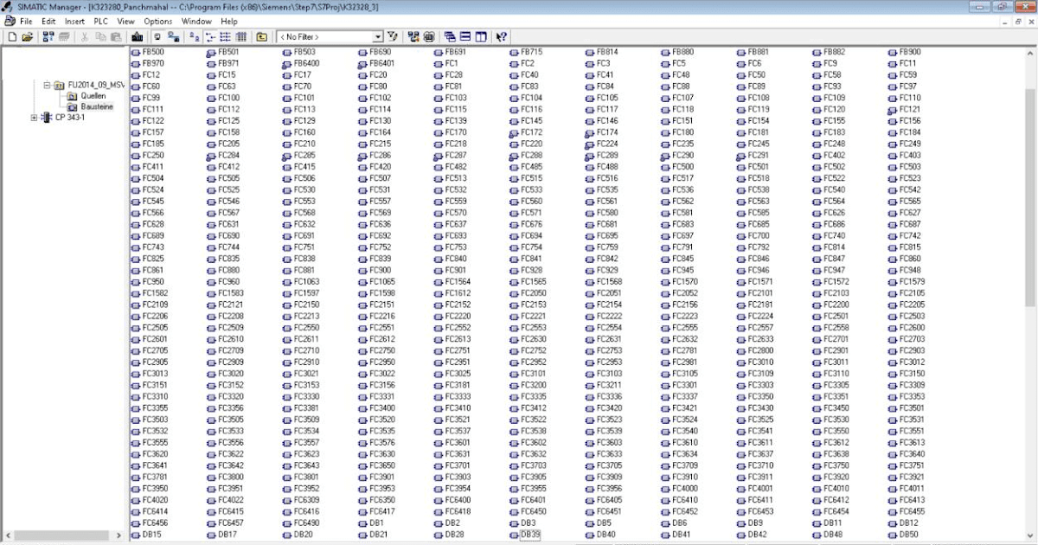Cut the selected block
This screenshot has height=545, width=1038.
pyautogui.click(x=85, y=36)
